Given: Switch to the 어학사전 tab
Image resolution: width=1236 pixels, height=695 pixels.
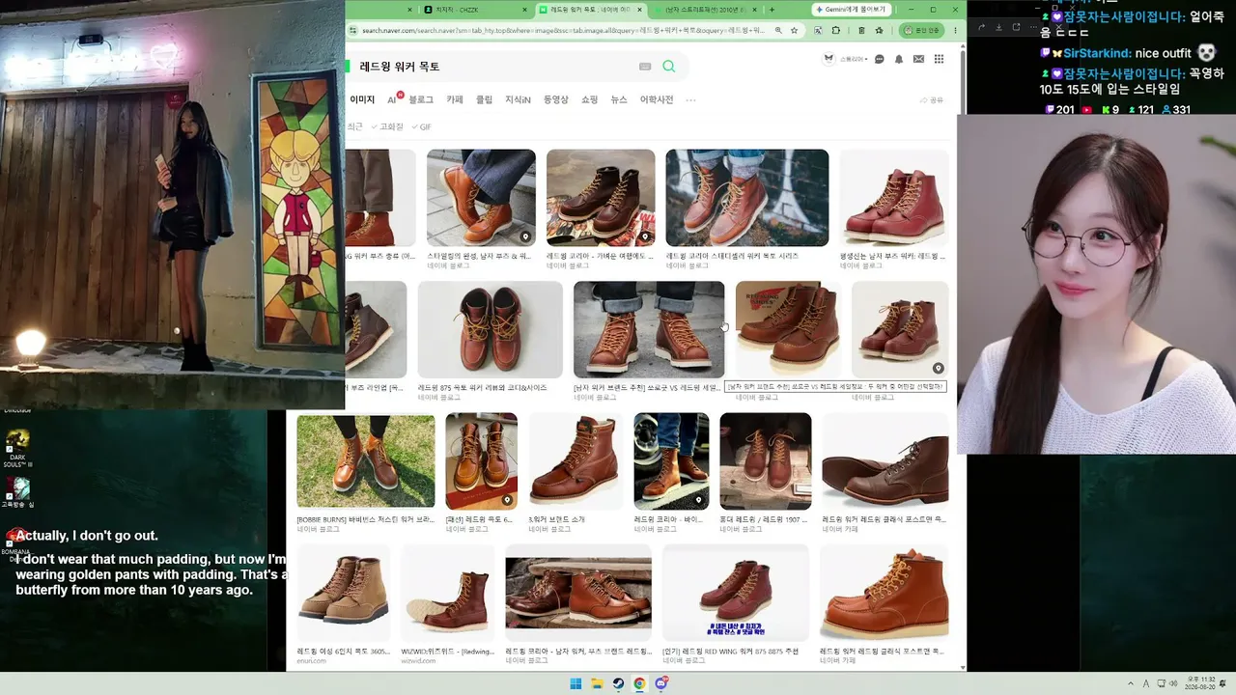Looking at the screenshot, I should pos(656,99).
